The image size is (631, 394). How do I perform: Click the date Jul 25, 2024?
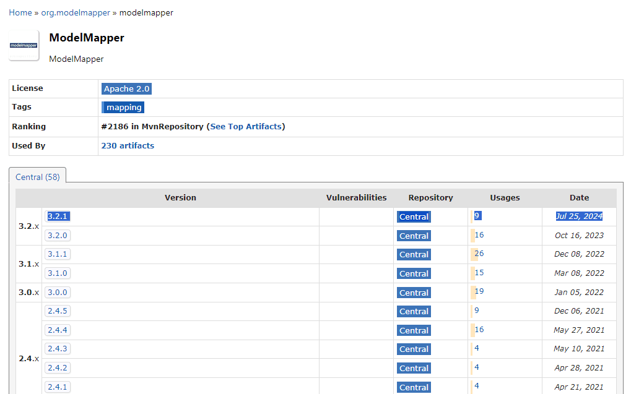tap(579, 216)
